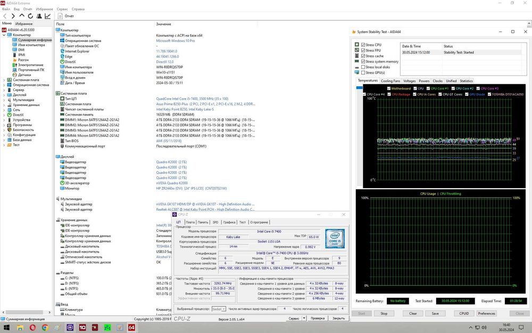Switch to Cooling Fans tab
The height and width of the screenshot is (333, 532).
[x=390, y=81]
